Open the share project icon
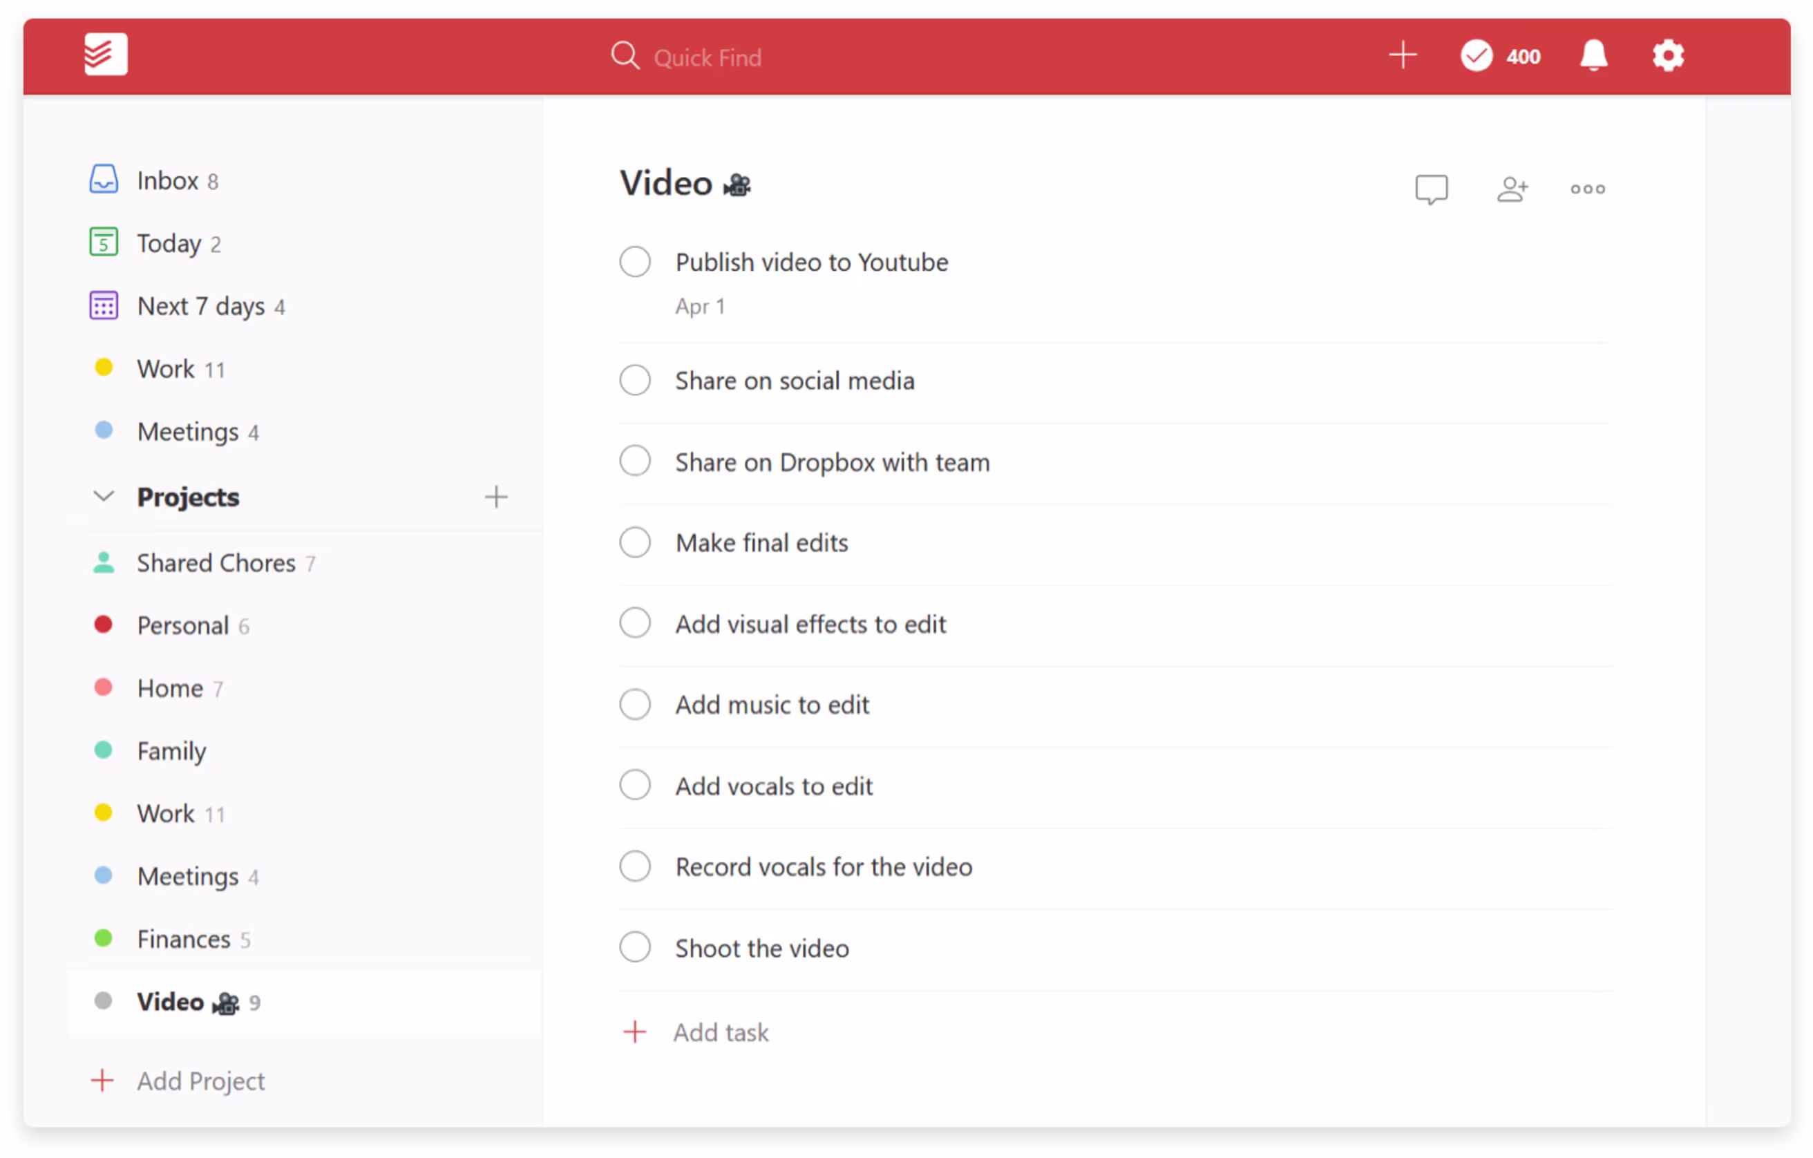The image size is (1813, 1158). pos(1512,189)
